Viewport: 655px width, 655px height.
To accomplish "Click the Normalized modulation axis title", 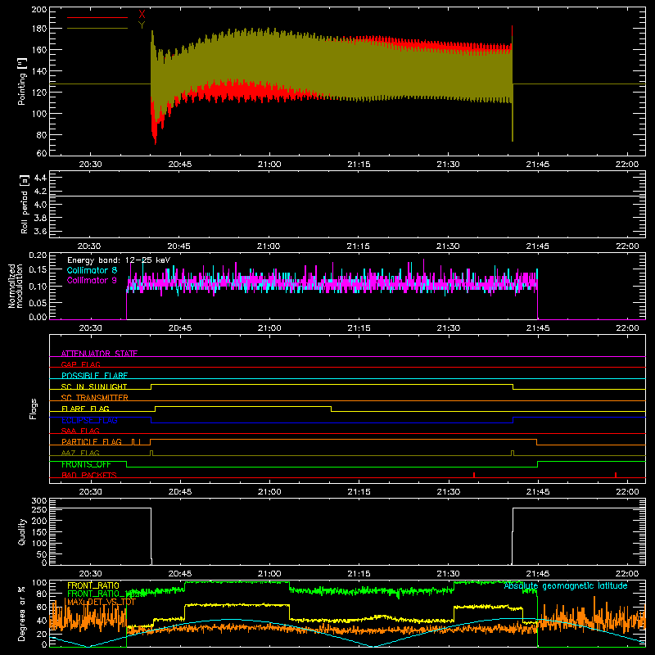I will (x=16, y=286).
